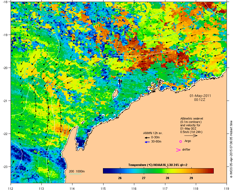235x190 pixels.
Task: Click the yellow section of the colorbar near 28.5
Action: point(178,171)
